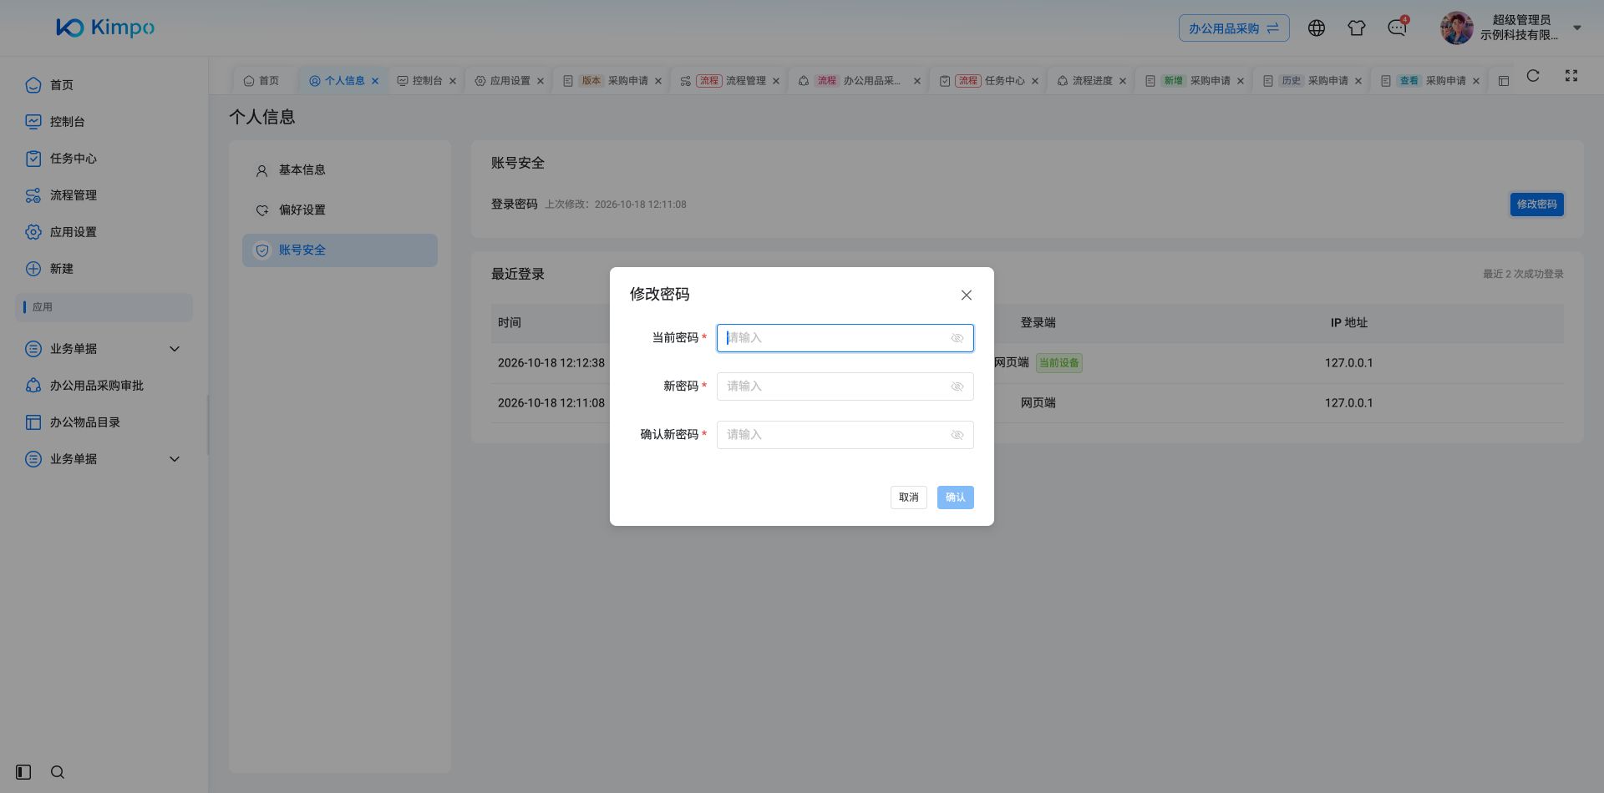
Task: Click the 取消 button
Action: point(908,498)
